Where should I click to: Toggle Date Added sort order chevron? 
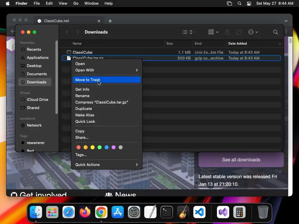point(280,44)
